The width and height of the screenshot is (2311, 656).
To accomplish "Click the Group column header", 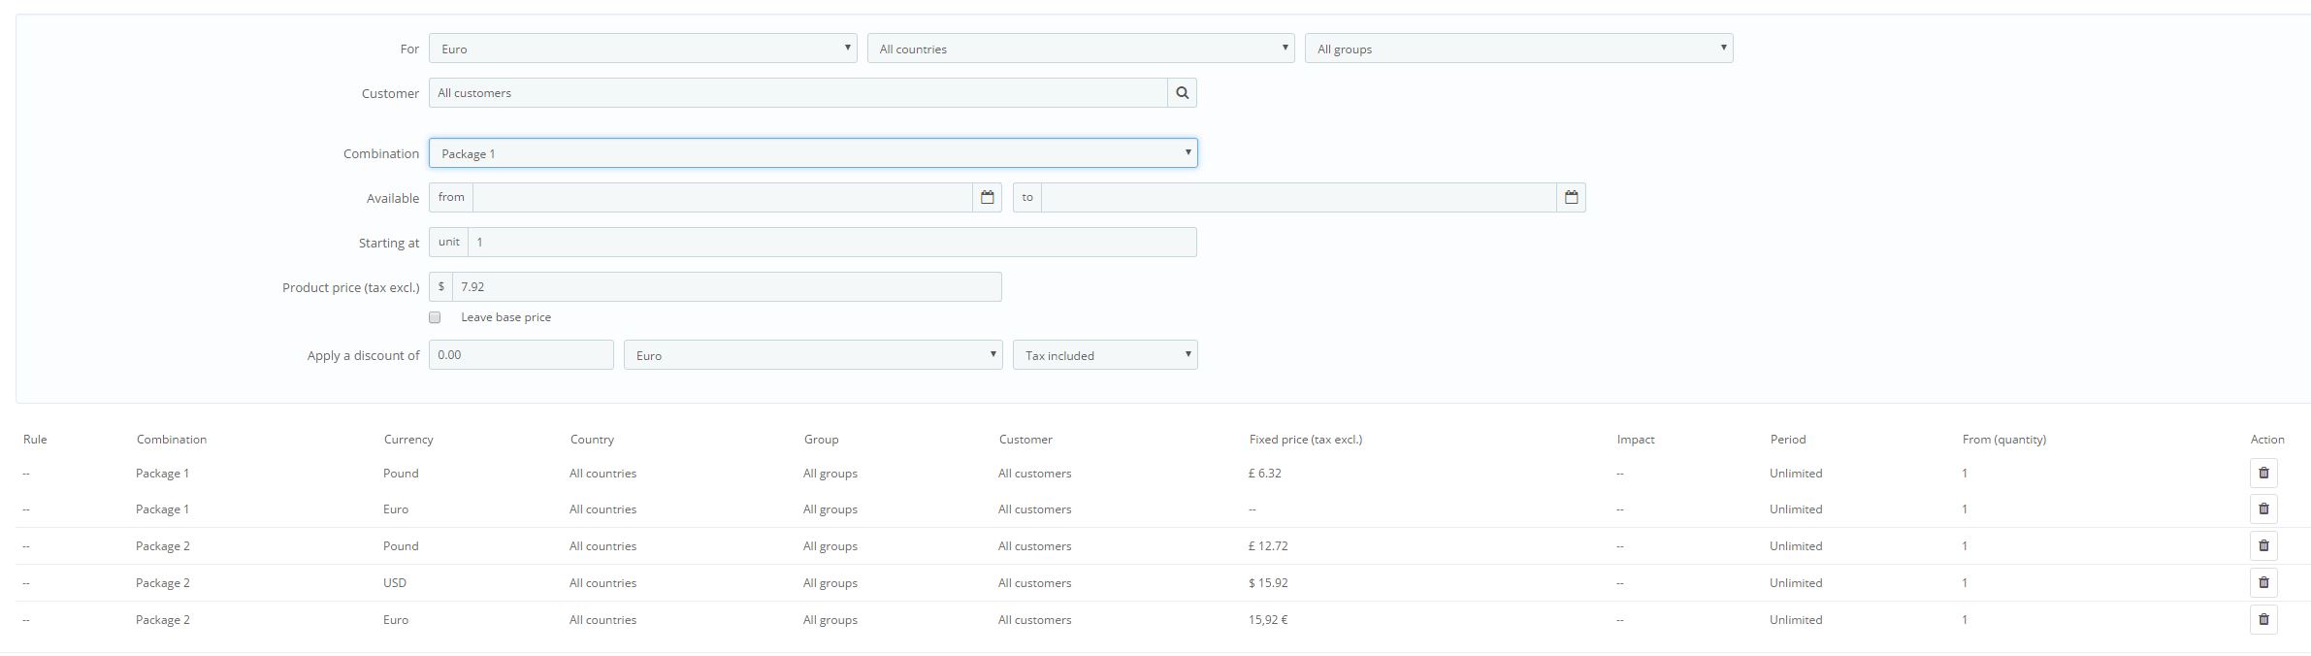I will (821, 440).
